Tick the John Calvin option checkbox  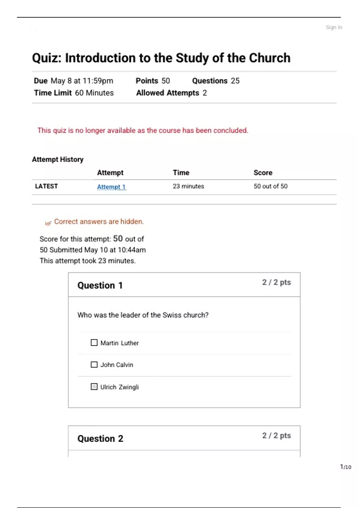94,365
